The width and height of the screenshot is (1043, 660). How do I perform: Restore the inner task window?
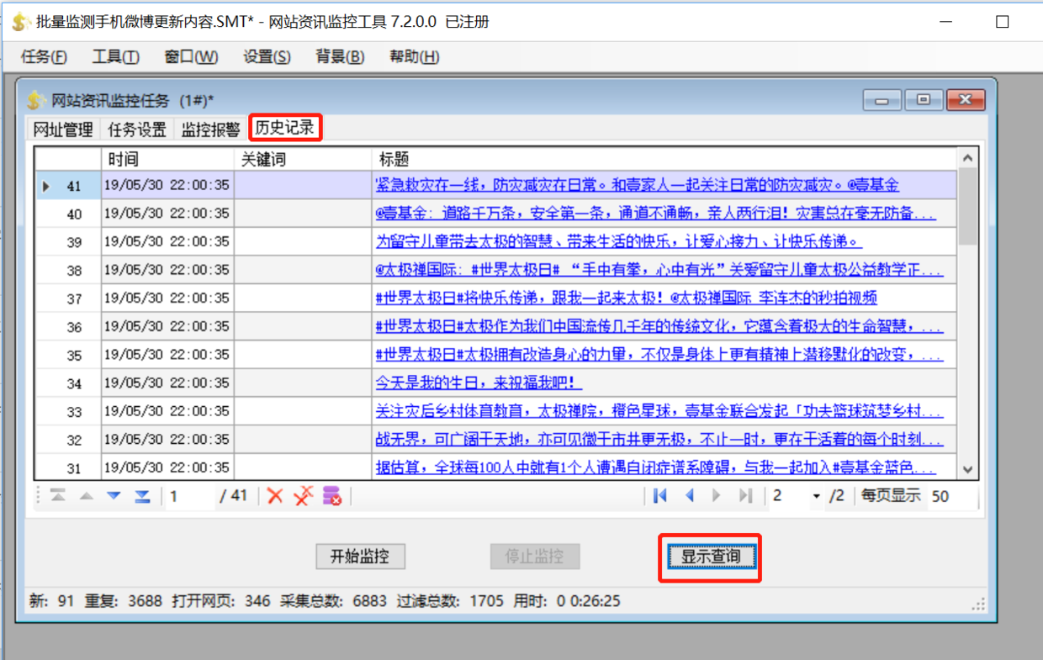point(924,100)
